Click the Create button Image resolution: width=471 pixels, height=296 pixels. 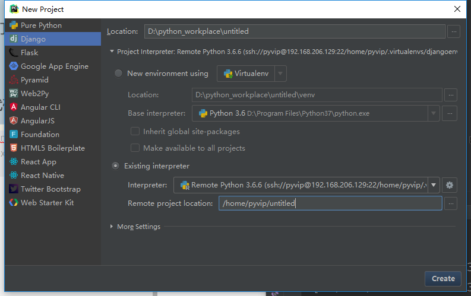click(443, 279)
